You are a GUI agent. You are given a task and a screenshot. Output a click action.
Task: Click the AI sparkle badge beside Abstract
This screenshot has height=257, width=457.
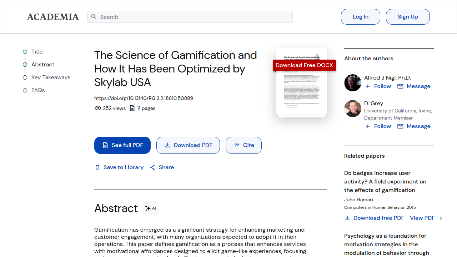point(150,208)
